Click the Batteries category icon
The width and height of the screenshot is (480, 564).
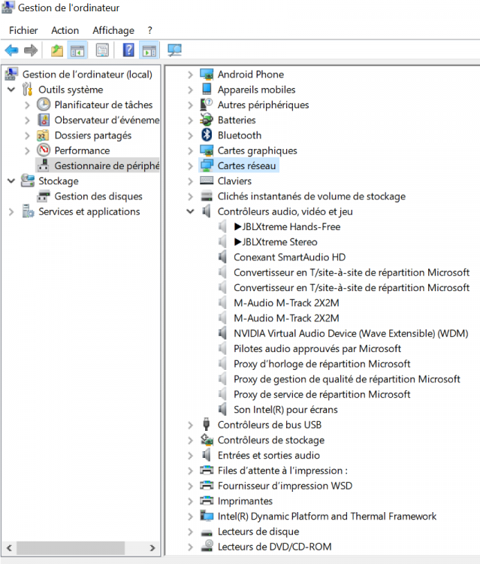(x=207, y=120)
